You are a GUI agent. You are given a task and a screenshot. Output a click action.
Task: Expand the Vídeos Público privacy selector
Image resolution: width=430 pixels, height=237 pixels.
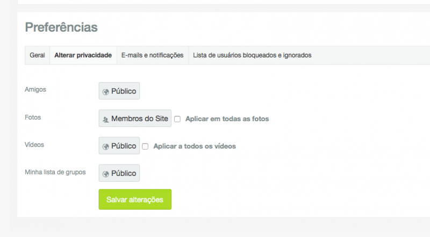pyautogui.click(x=119, y=146)
